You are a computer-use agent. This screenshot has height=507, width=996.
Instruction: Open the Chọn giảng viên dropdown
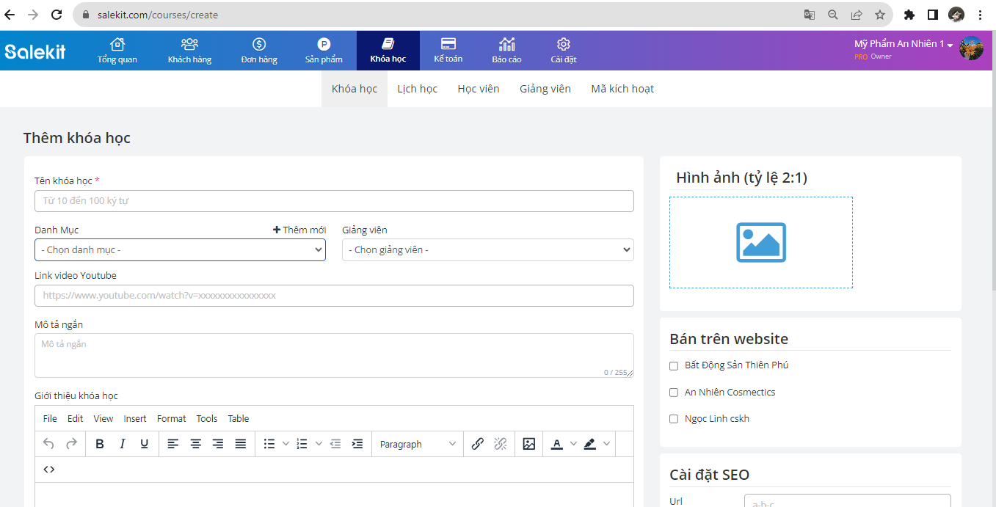click(x=487, y=250)
